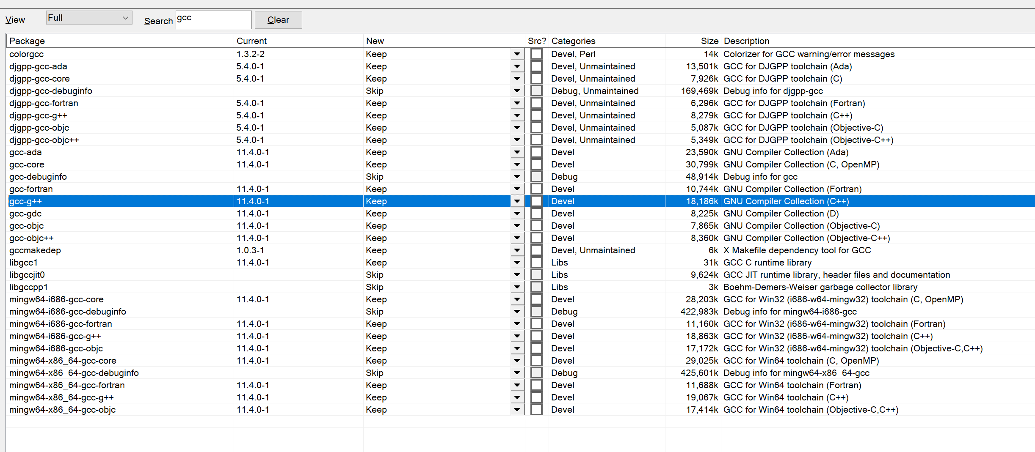Expand dropdown for djgpp-gcc-debuginfo

517,91
